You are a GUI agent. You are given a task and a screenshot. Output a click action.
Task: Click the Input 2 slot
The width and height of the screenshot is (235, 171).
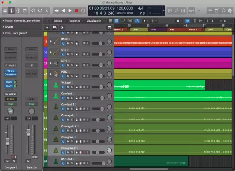click(11, 65)
